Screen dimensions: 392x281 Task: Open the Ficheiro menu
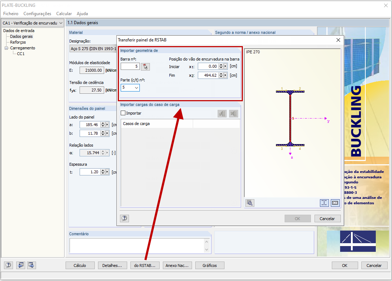click(x=11, y=13)
